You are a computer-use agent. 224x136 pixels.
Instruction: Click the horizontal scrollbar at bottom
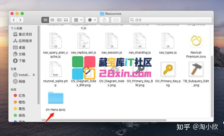coord(104,120)
